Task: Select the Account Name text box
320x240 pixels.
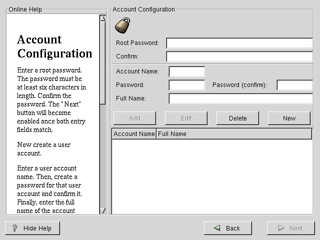Action: [x=186, y=71]
